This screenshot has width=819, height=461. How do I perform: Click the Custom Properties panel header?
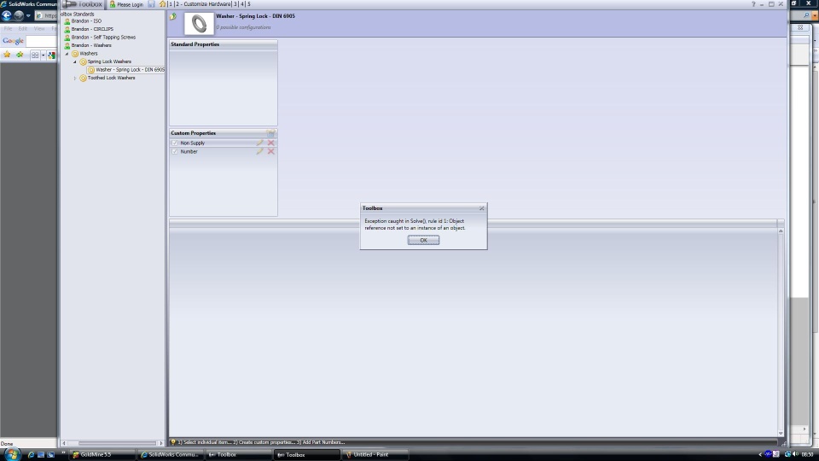tap(223, 133)
